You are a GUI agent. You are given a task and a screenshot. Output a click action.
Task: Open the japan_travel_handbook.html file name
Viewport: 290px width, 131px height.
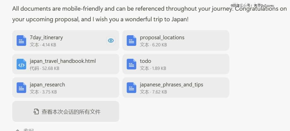pos(63,61)
